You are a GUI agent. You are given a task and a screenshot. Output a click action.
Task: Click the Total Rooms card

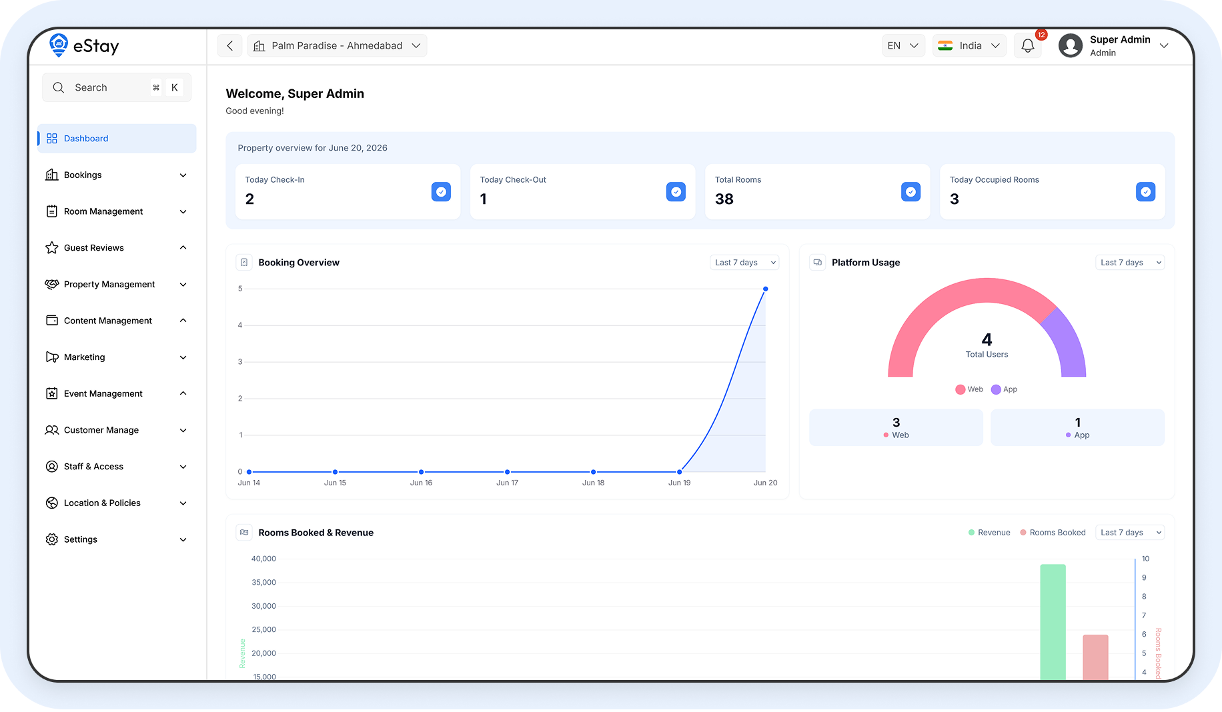coord(817,192)
